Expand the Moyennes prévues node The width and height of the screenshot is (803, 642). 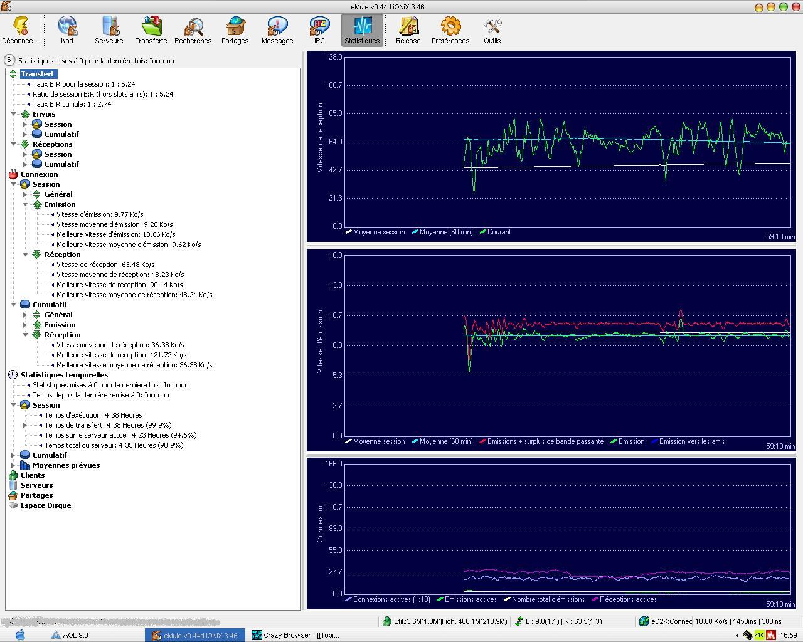pyautogui.click(x=14, y=465)
